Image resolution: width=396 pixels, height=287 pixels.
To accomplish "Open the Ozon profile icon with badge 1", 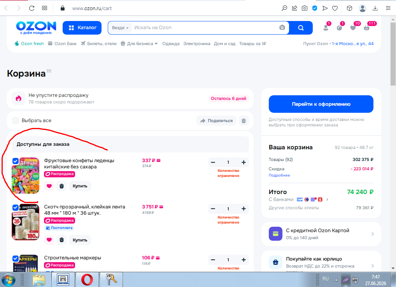I will click(326, 28).
